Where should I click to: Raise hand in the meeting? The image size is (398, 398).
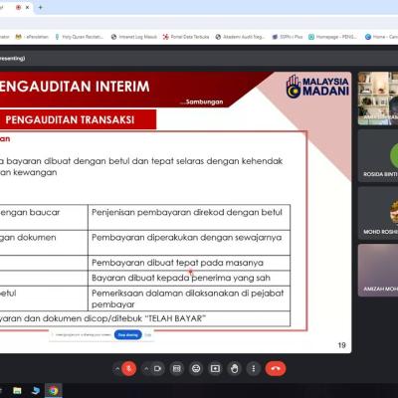[235, 368]
